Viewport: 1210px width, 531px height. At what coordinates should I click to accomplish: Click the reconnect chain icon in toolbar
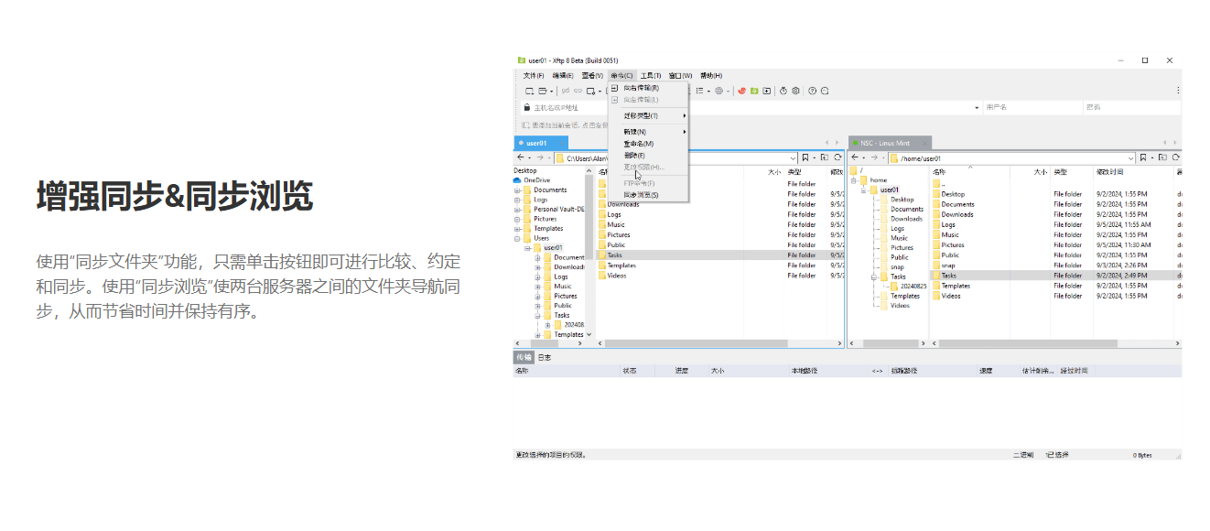(578, 91)
